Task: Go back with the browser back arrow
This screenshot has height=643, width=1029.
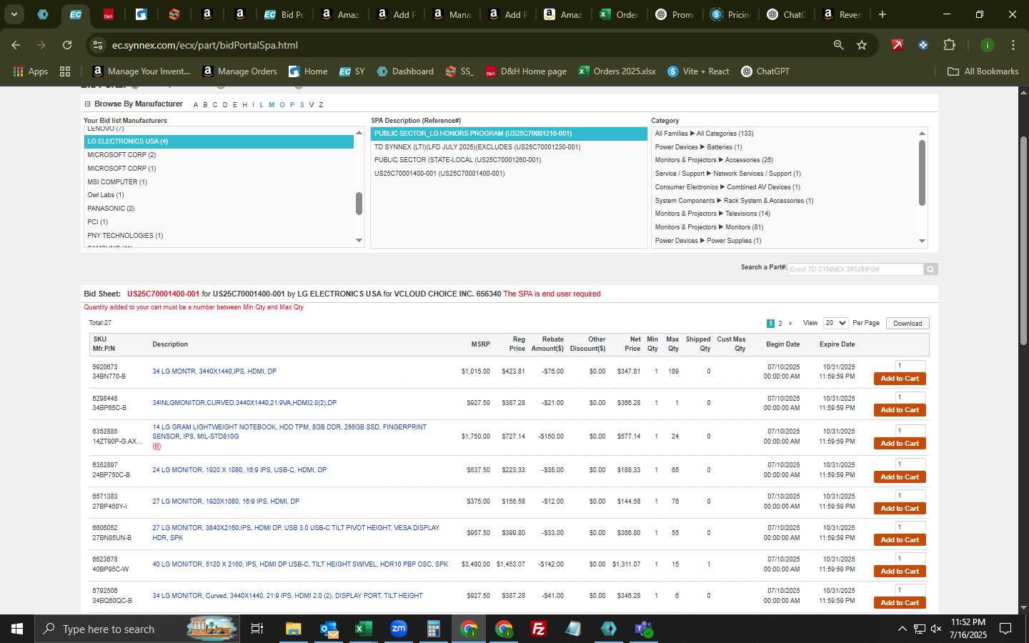Action: click(x=16, y=45)
